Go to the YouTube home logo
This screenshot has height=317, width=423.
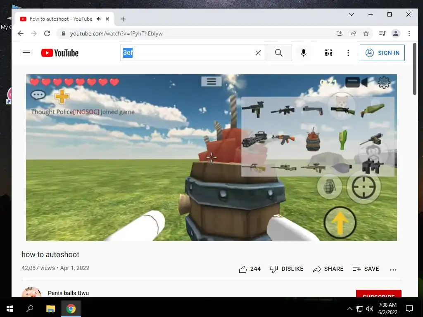pyautogui.click(x=59, y=53)
